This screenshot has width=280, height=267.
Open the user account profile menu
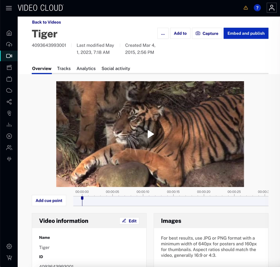[x=271, y=8]
